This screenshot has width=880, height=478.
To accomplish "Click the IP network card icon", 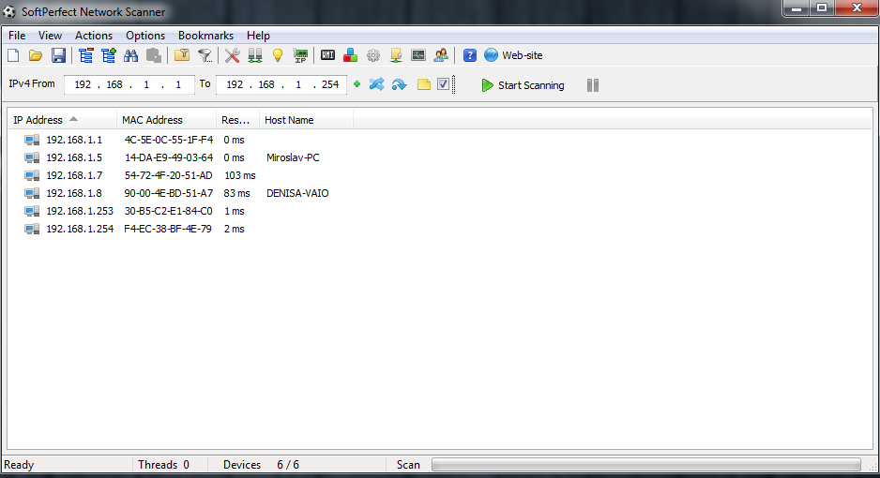I will click(x=300, y=55).
